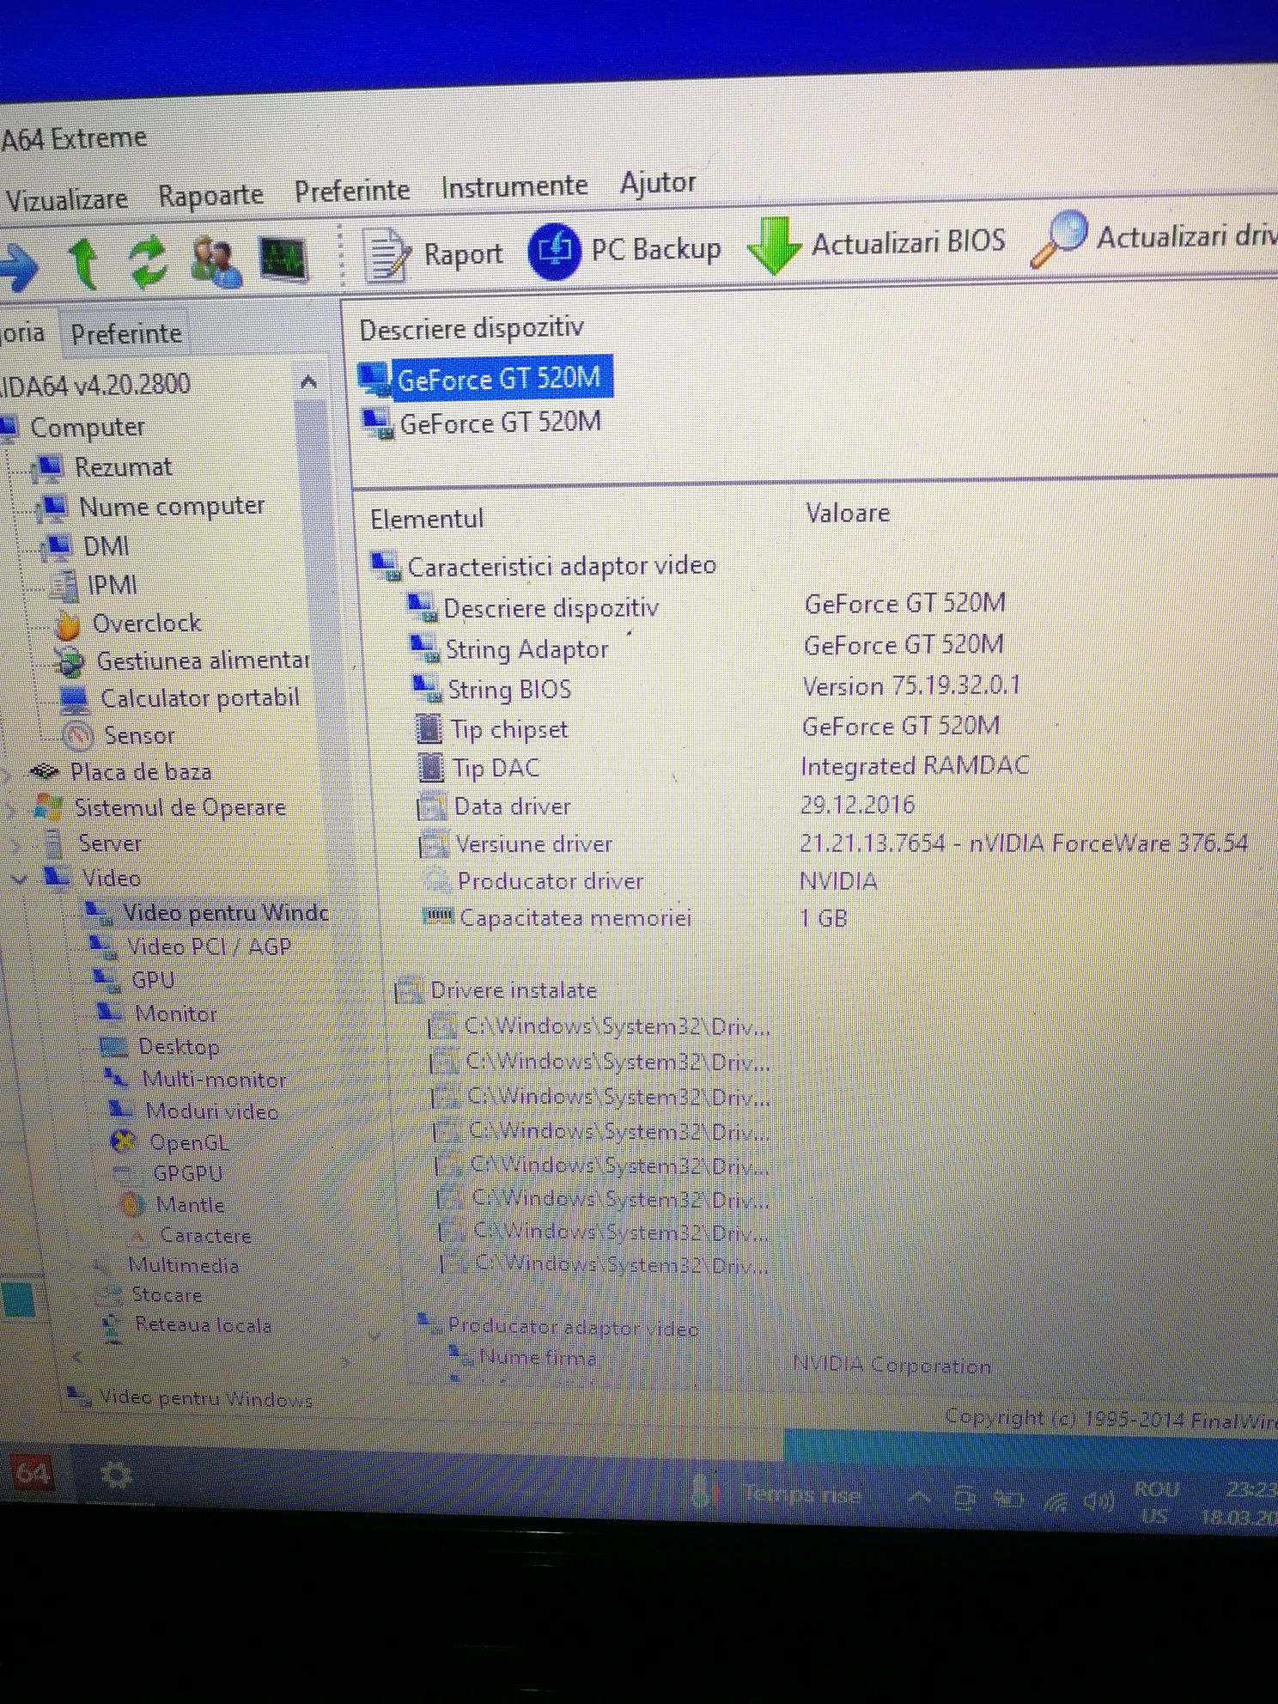Click the Actualizari BIOS toolbar button
The width and height of the screenshot is (1278, 1704).
[877, 244]
